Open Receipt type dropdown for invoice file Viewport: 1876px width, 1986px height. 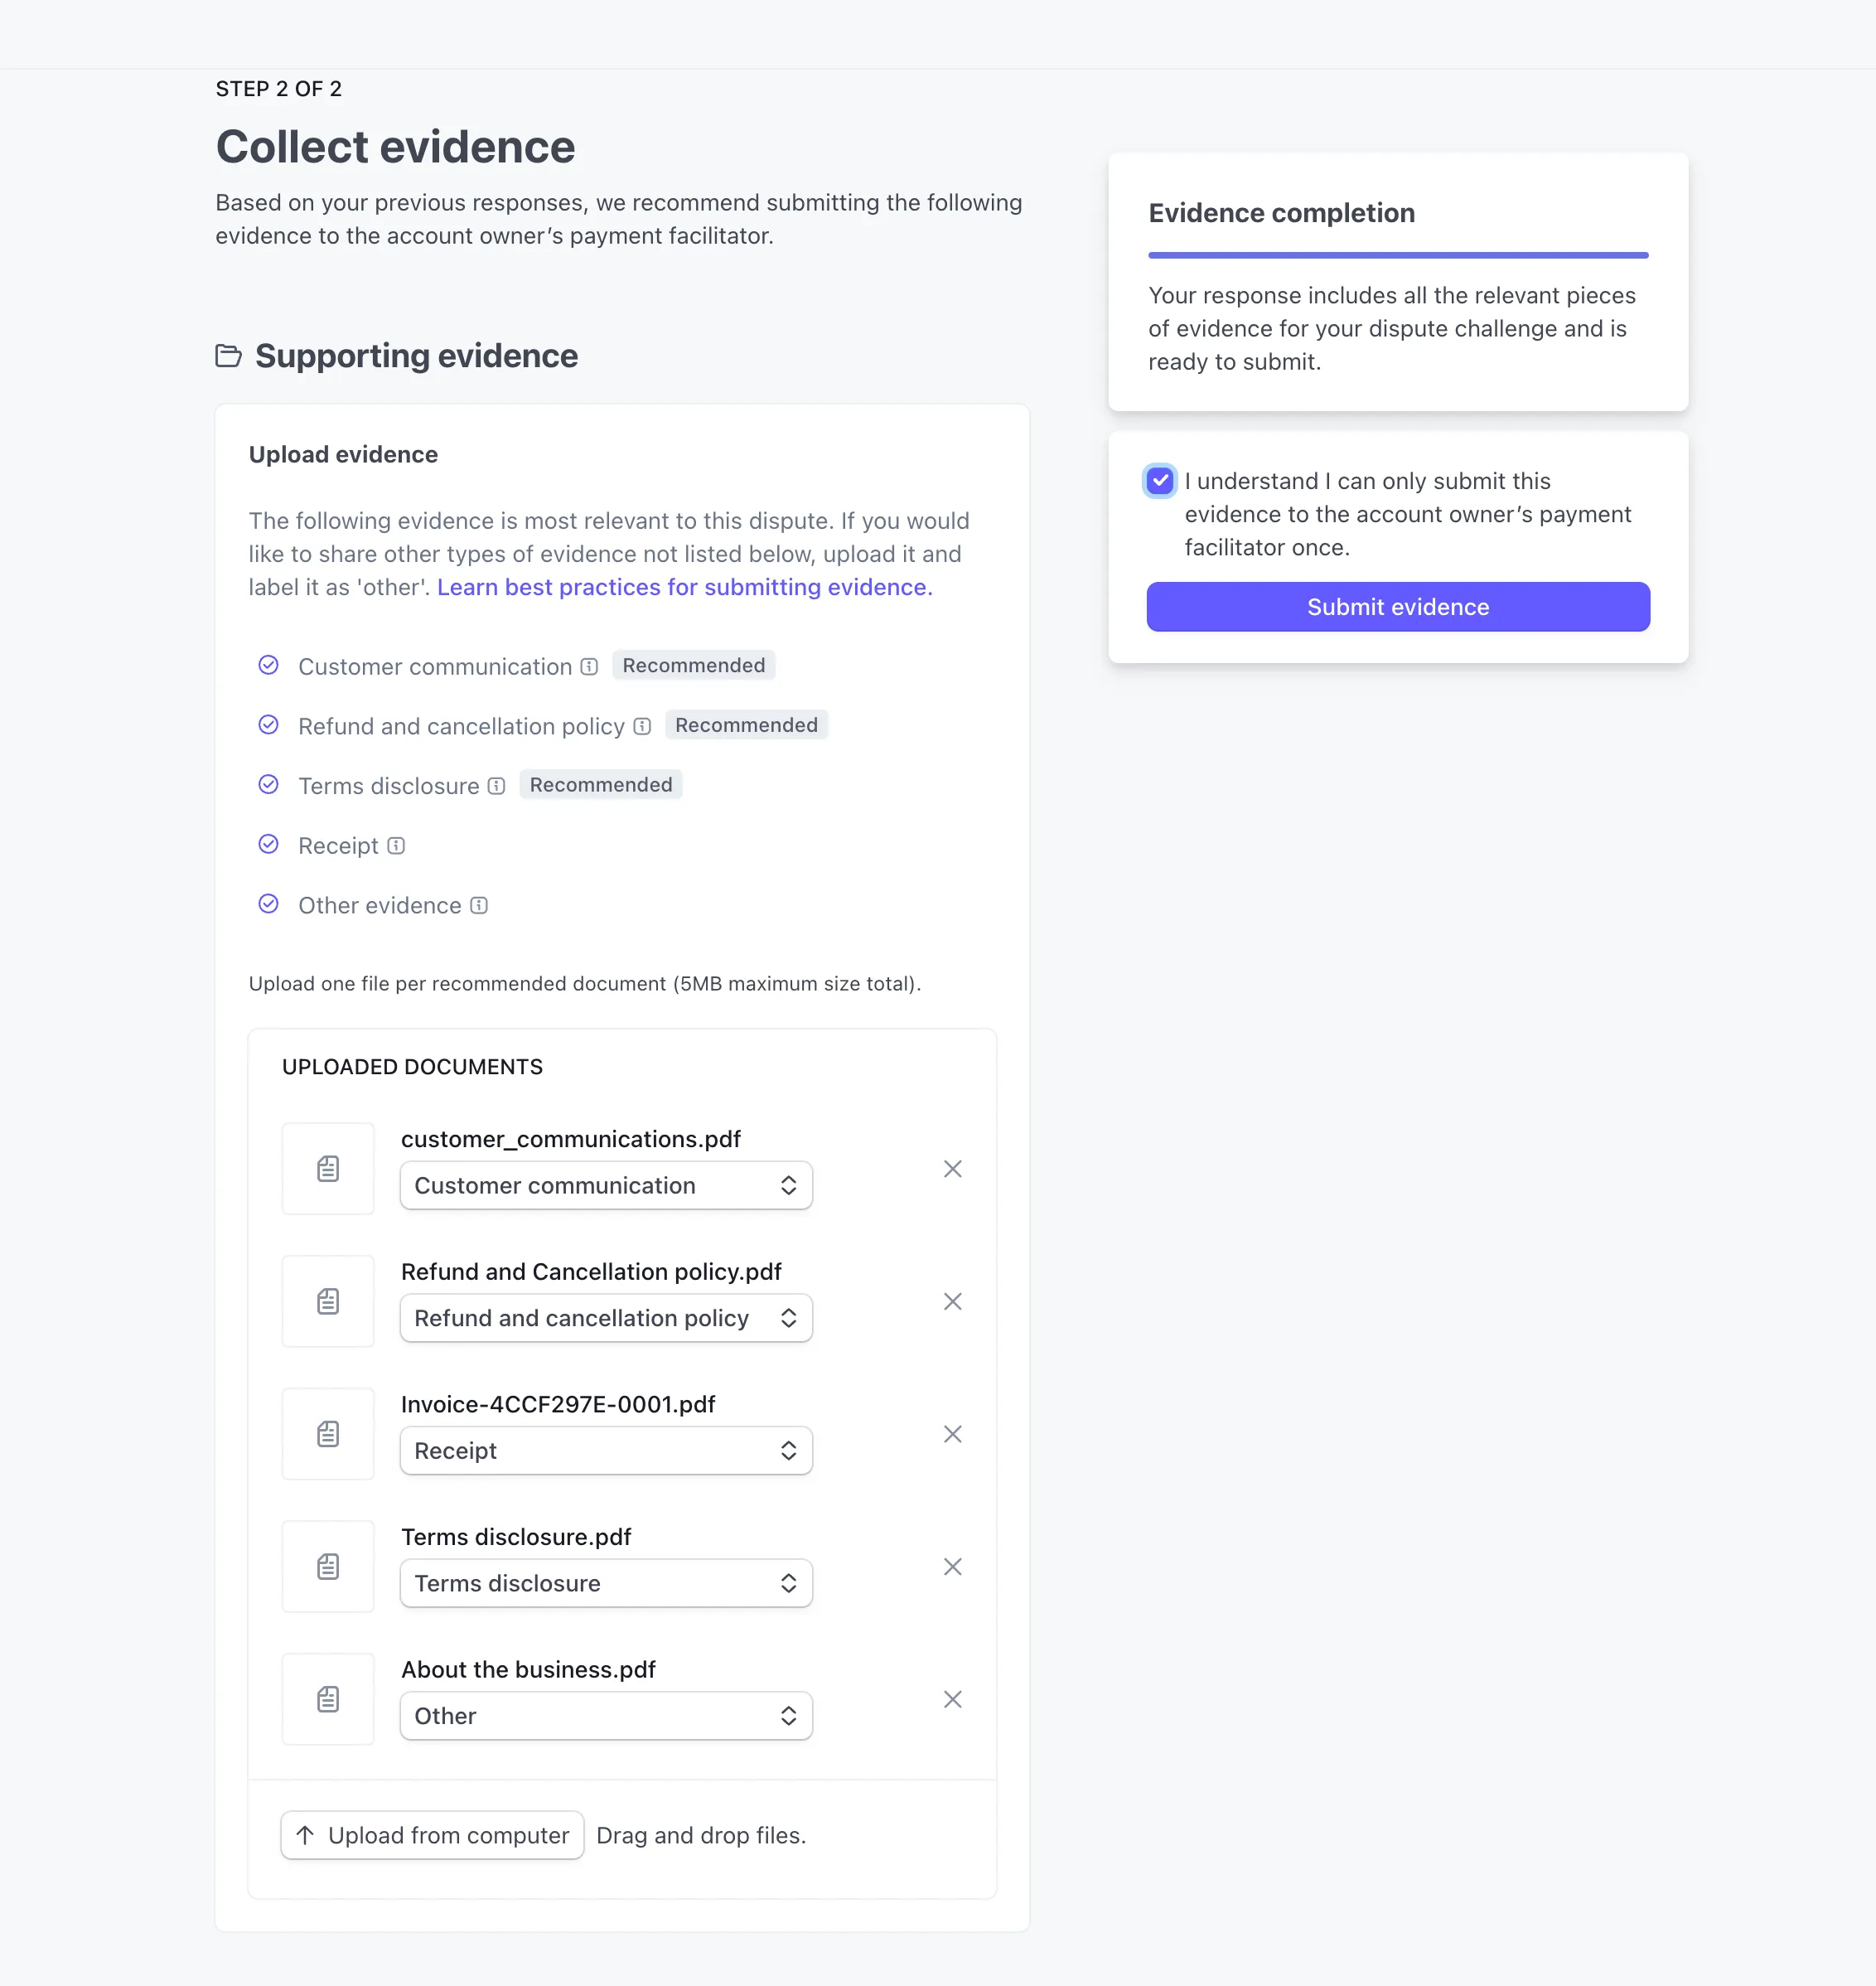click(606, 1451)
